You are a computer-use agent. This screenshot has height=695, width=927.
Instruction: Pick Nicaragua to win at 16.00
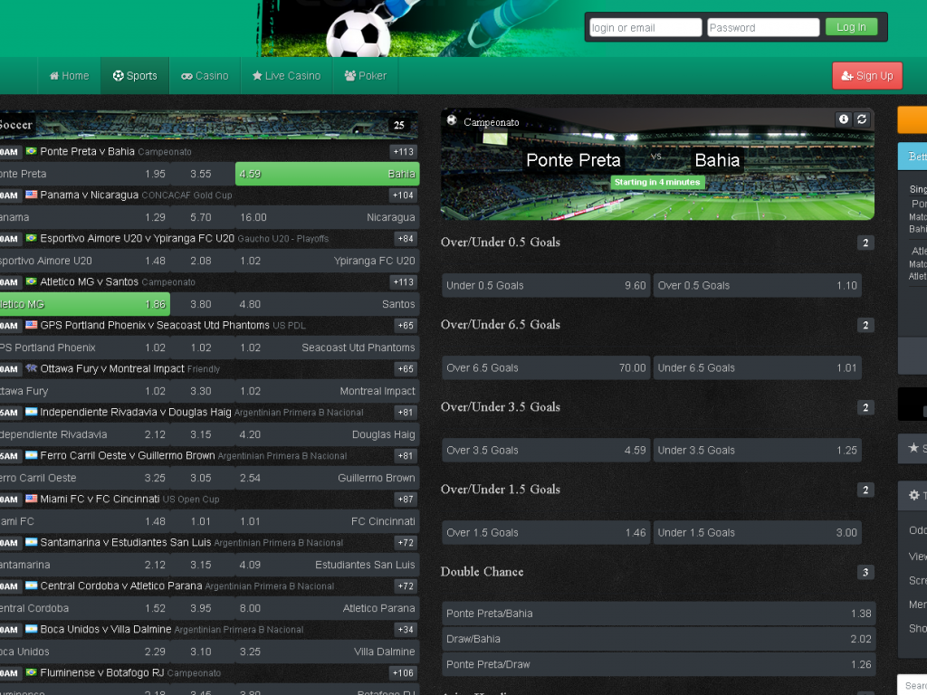pyautogui.click(x=327, y=217)
